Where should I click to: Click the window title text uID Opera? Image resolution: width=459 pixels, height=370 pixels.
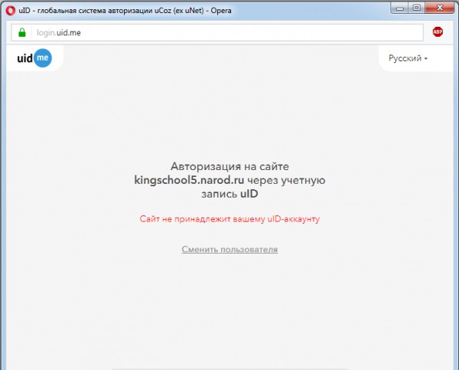pyautogui.click(x=125, y=11)
